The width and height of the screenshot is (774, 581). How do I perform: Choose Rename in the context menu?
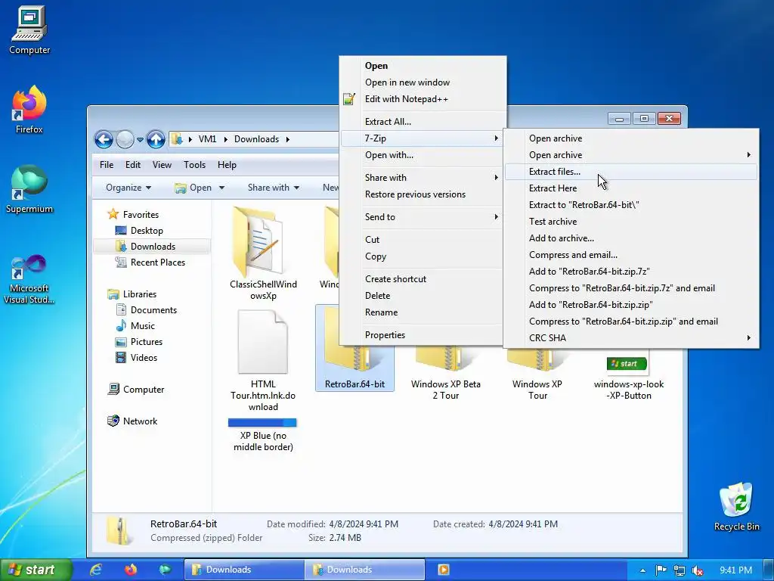(x=423, y=312)
